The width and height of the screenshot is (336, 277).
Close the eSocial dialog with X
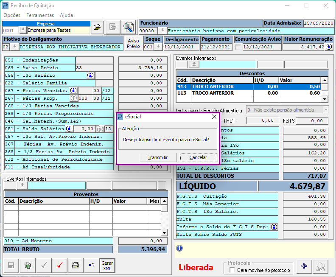click(214, 117)
